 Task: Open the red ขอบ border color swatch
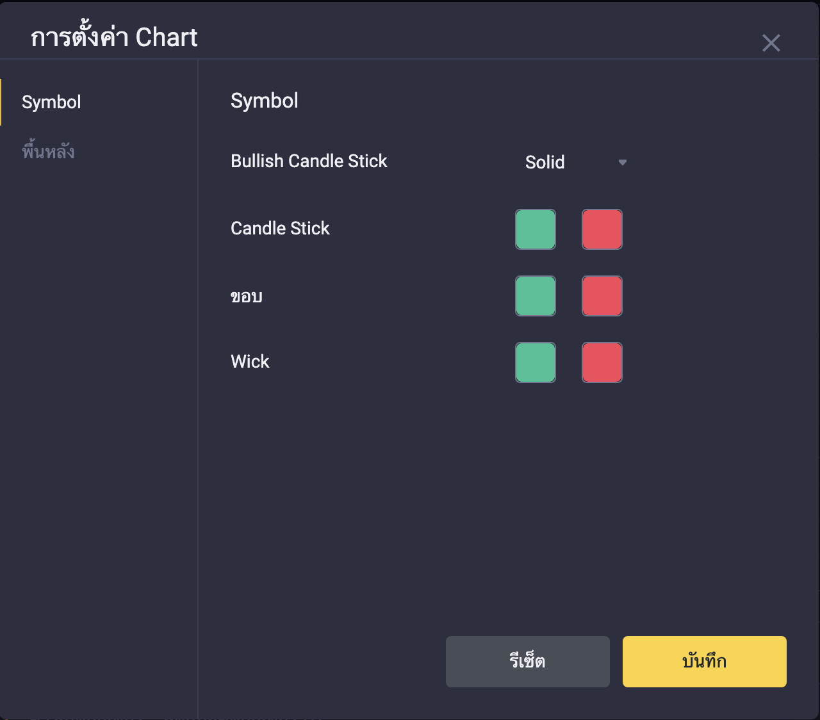pos(602,296)
